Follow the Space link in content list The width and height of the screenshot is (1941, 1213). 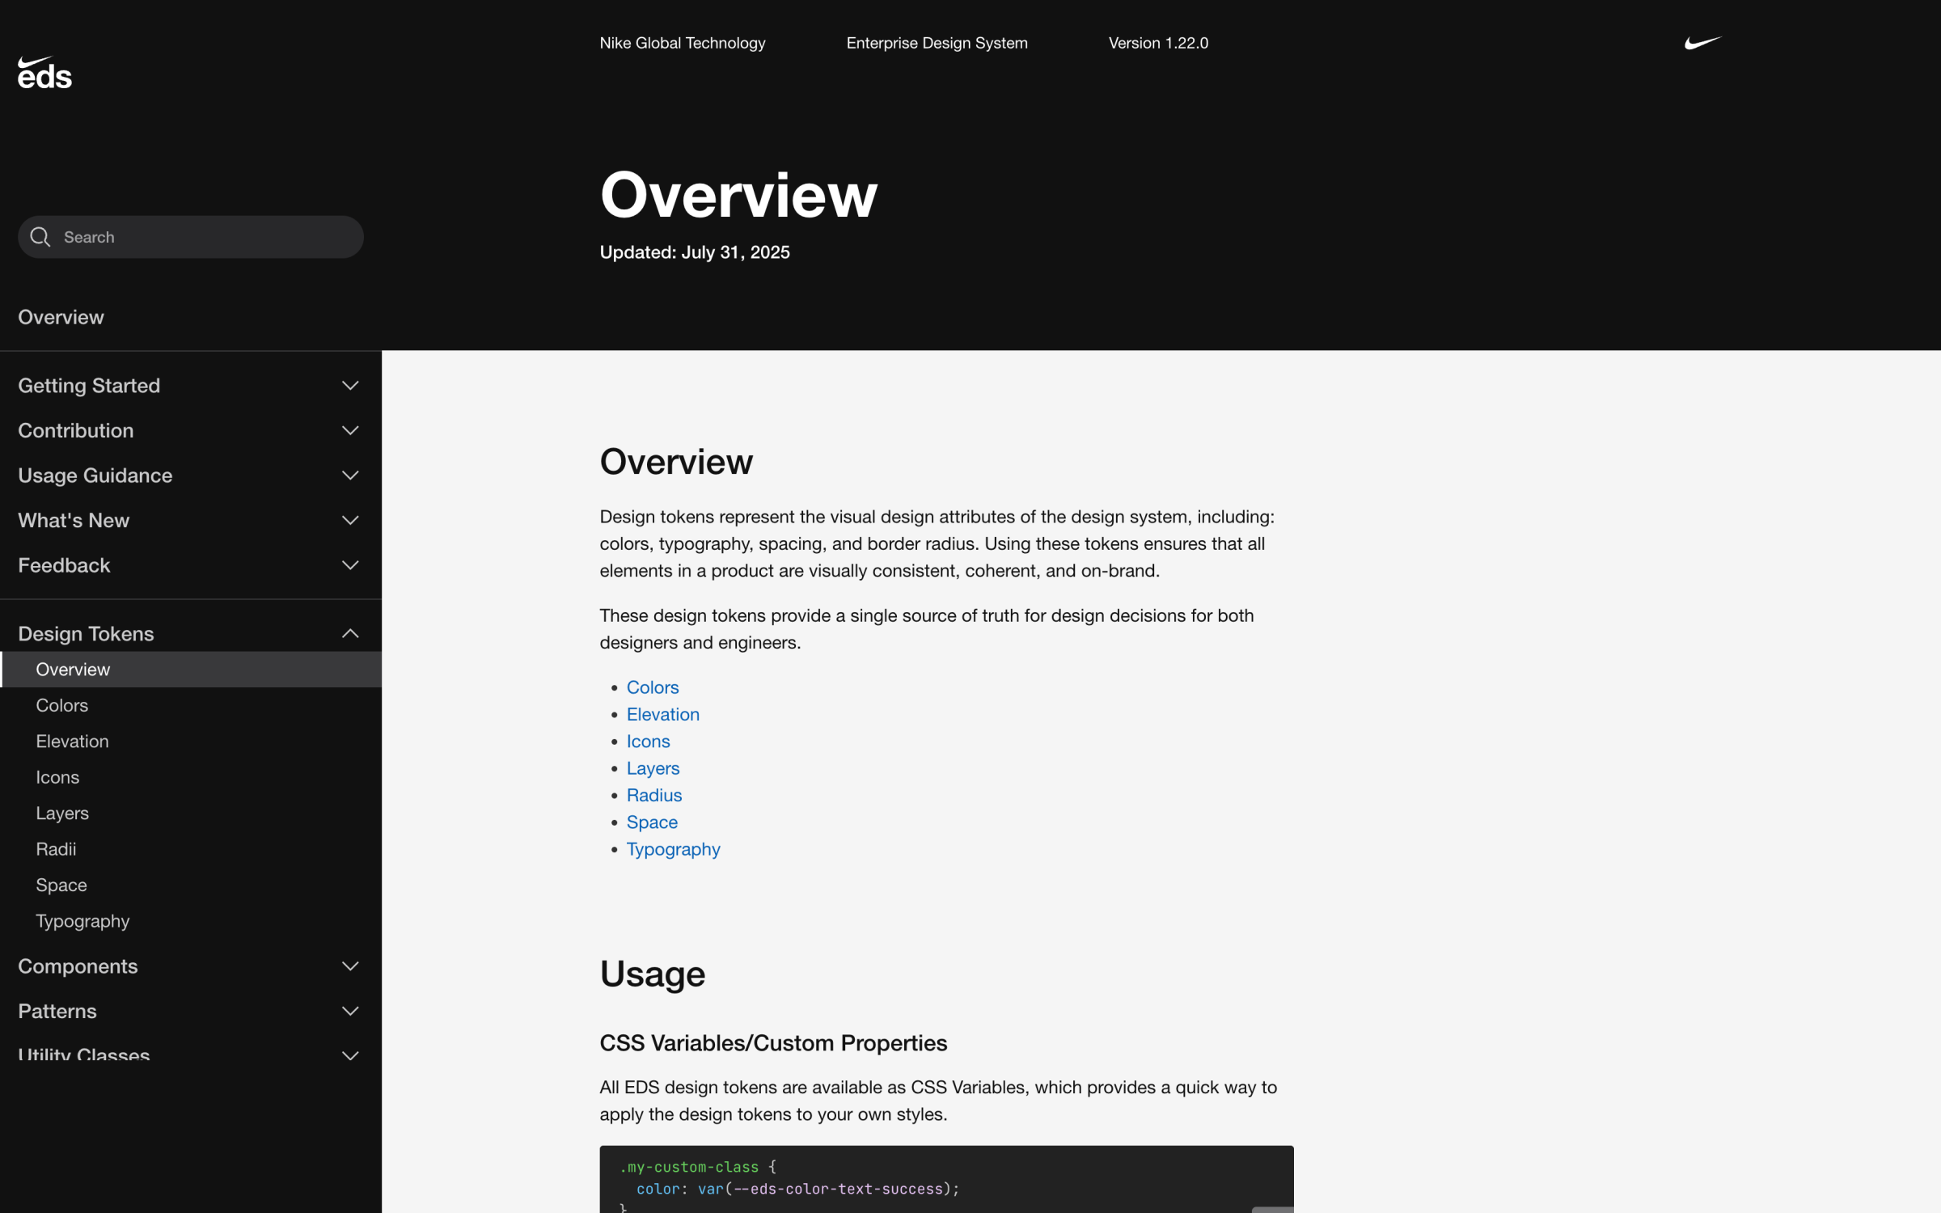pyautogui.click(x=653, y=822)
